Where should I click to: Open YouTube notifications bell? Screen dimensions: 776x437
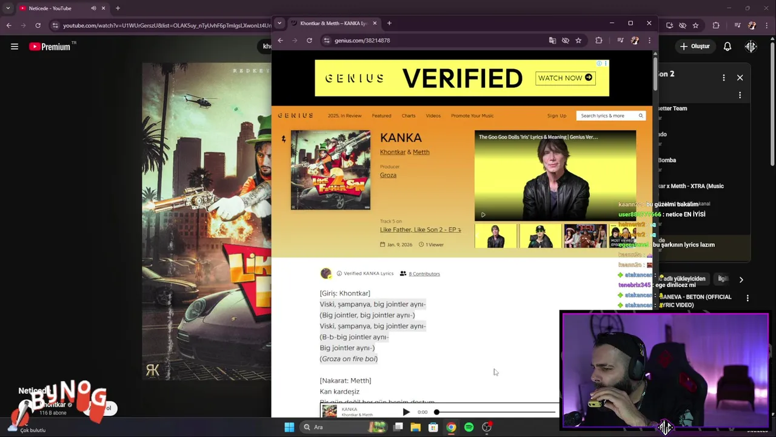[727, 46]
